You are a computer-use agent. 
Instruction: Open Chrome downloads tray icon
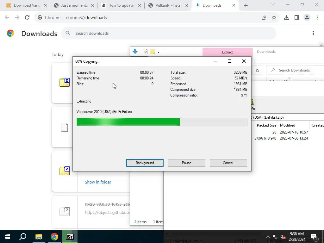pos(287,18)
